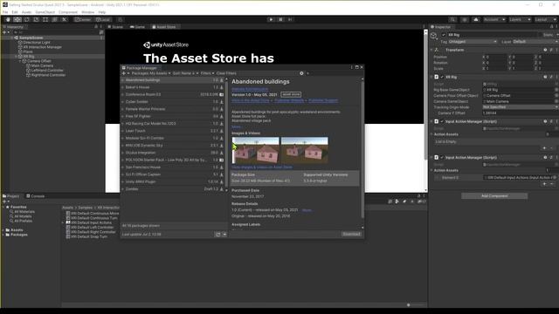This screenshot has height=314, width=559.
Task: Click Camera Y Offset input field
Action: pyautogui.click(x=521, y=113)
